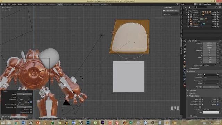Toggle the Collection 1 exclude checkbox
This screenshot has width=222, height=125.
(189, 12)
